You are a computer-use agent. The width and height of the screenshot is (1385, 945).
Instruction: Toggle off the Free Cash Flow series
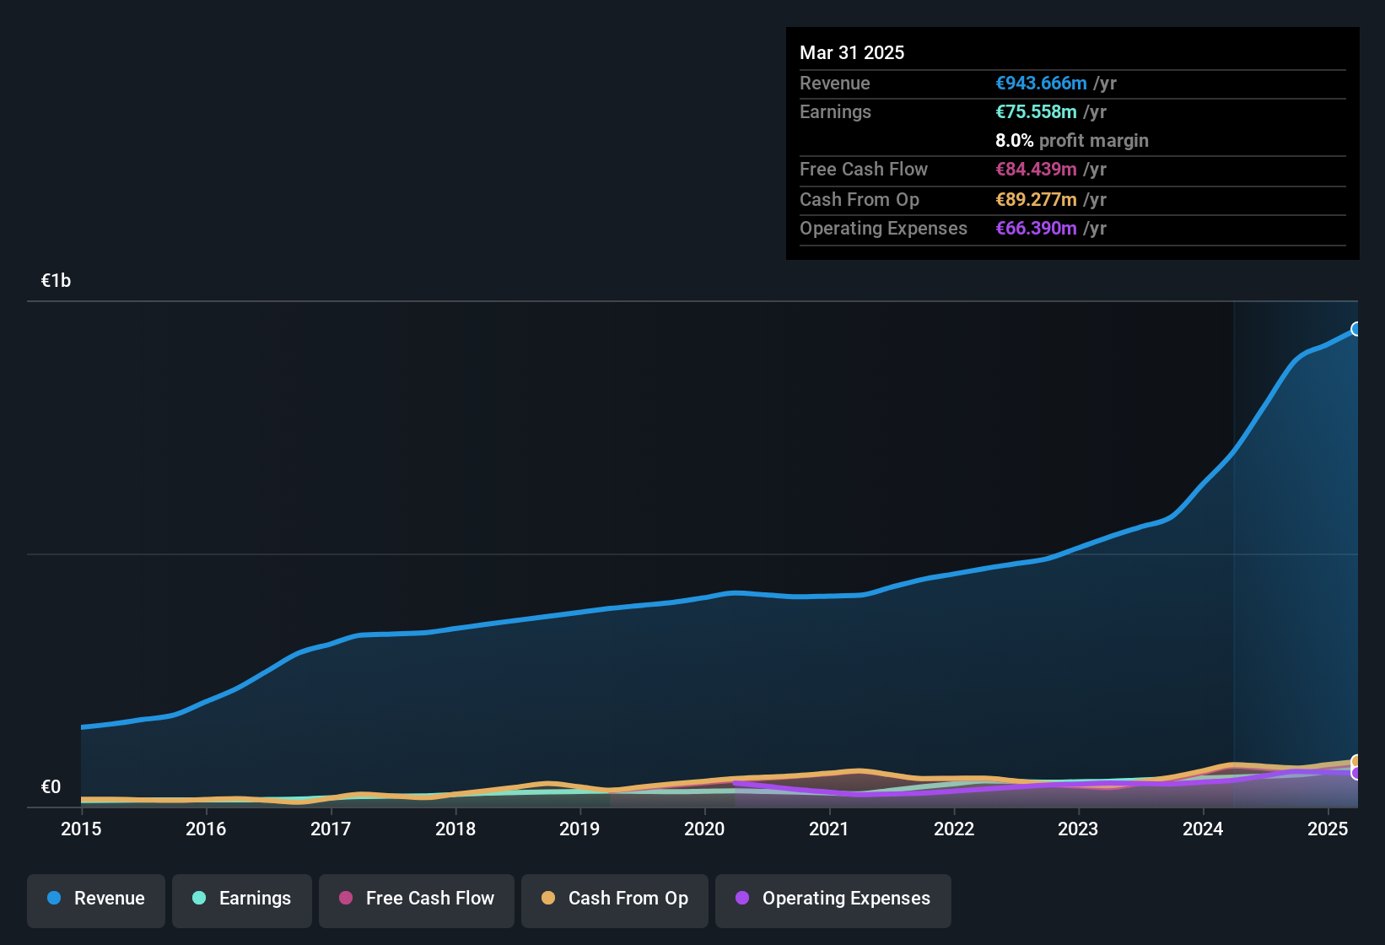[x=416, y=899]
